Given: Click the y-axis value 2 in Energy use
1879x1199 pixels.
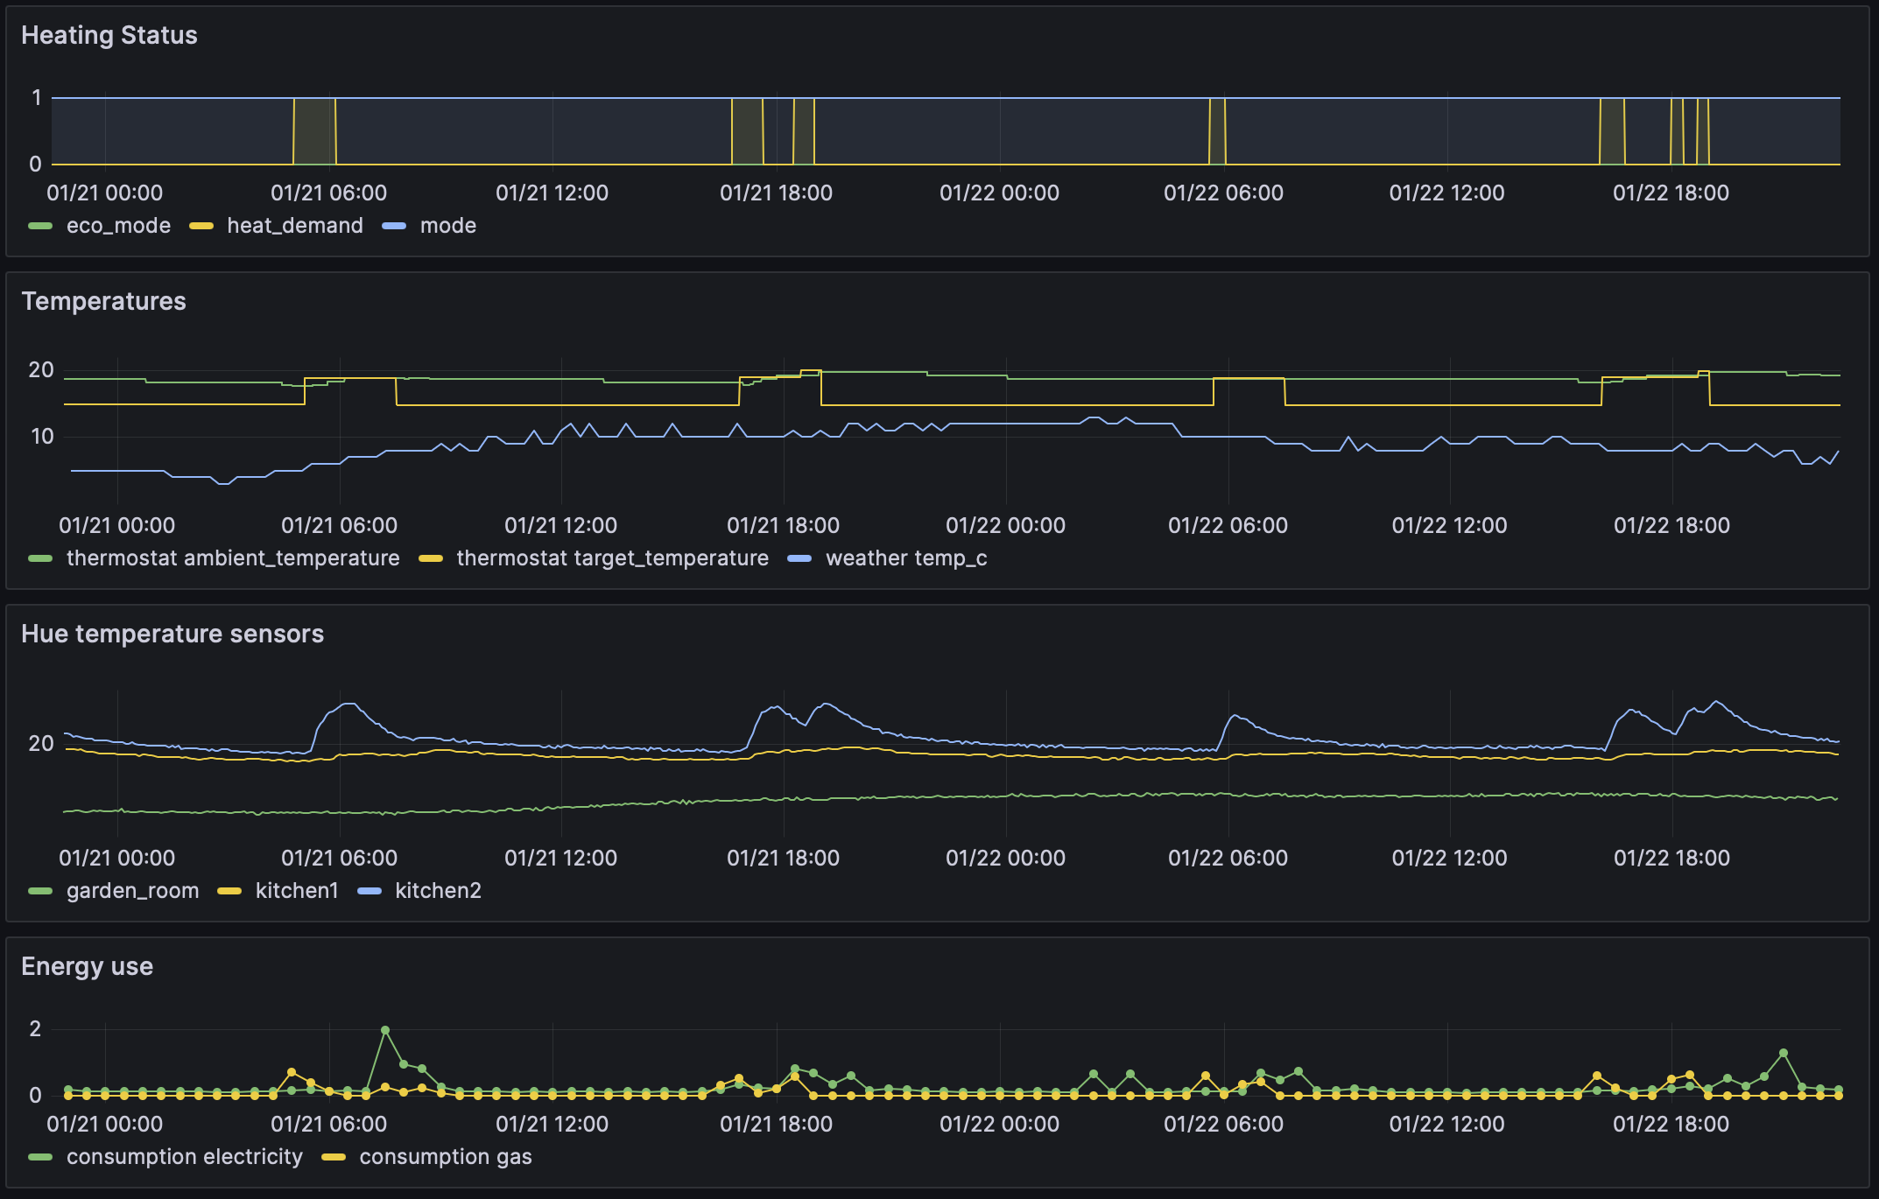Looking at the screenshot, I should tap(35, 1028).
